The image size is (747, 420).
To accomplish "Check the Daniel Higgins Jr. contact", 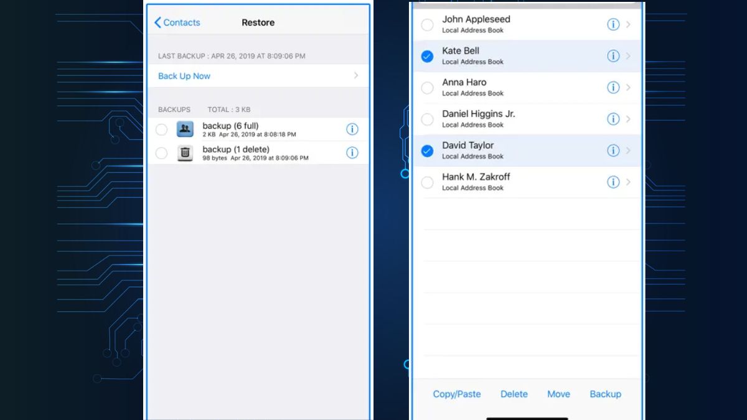I will coord(427,119).
